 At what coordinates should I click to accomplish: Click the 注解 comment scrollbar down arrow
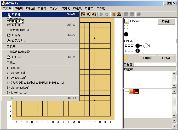tap(174, 86)
